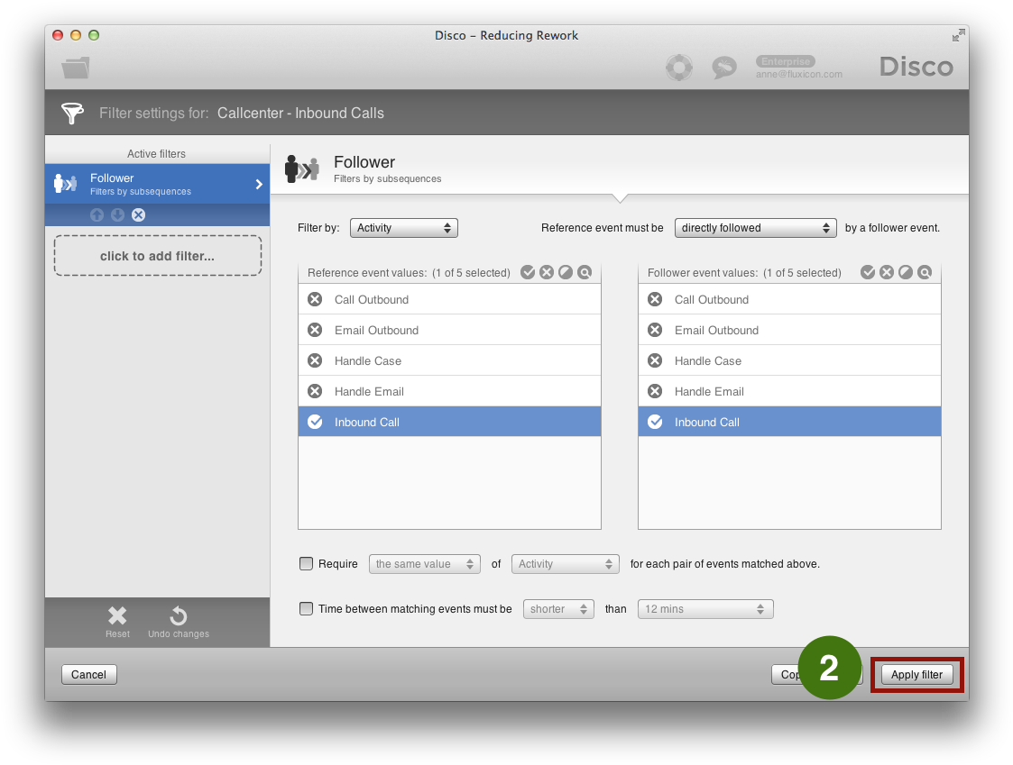The image size is (1013, 765).
Task: Expand the directly followed dropdown
Action: point(755,228)
